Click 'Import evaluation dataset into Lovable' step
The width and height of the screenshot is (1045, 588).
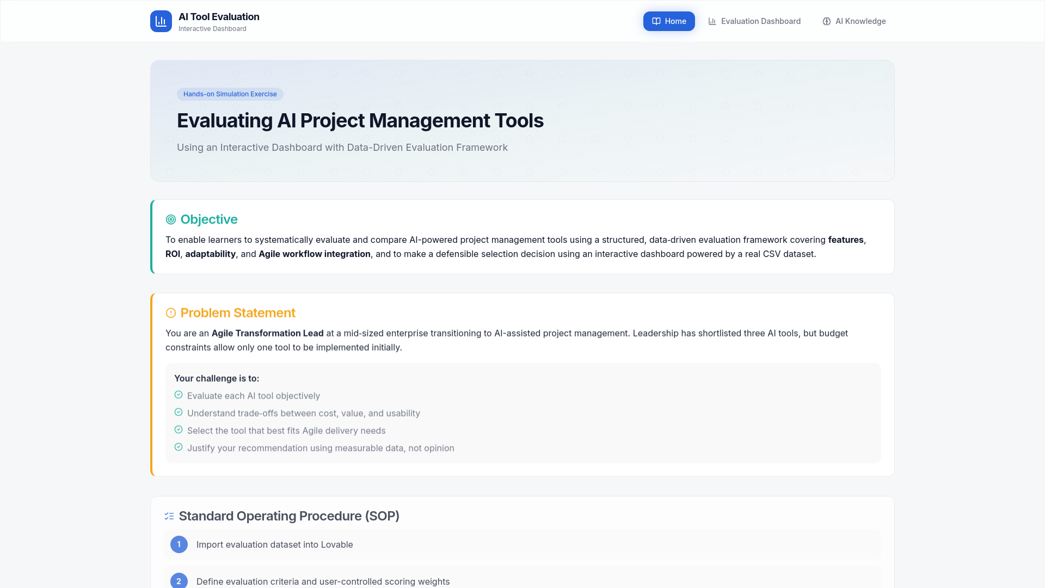(275, 544)
